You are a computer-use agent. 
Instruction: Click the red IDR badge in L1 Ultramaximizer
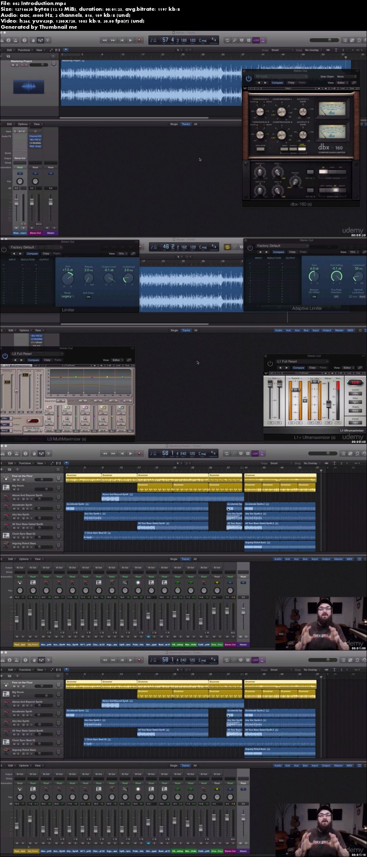point(355,383)
